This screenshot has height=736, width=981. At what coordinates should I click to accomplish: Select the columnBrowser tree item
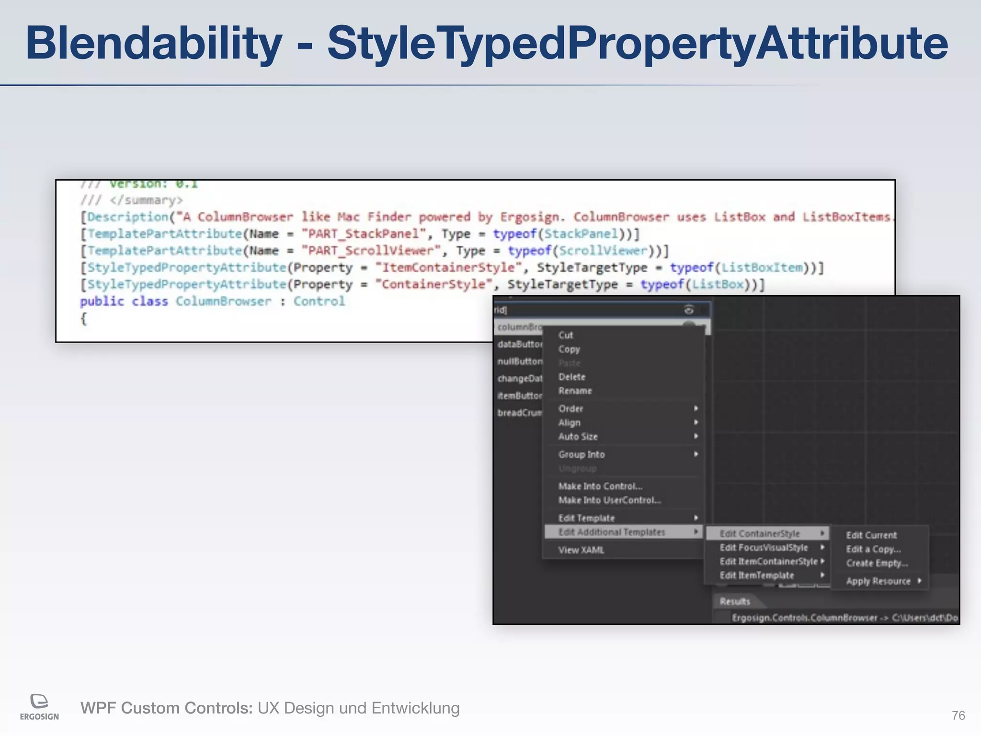[520, 327]
